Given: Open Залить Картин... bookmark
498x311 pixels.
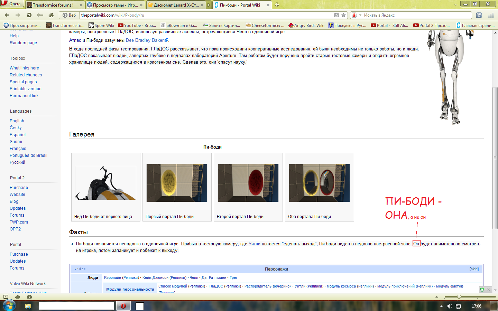Looking at the screenshot, I should (222, 25).
